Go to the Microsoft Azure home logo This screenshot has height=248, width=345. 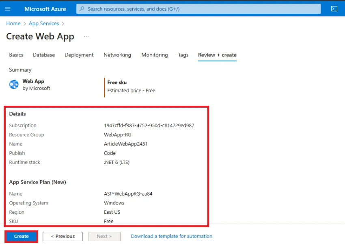45,9
